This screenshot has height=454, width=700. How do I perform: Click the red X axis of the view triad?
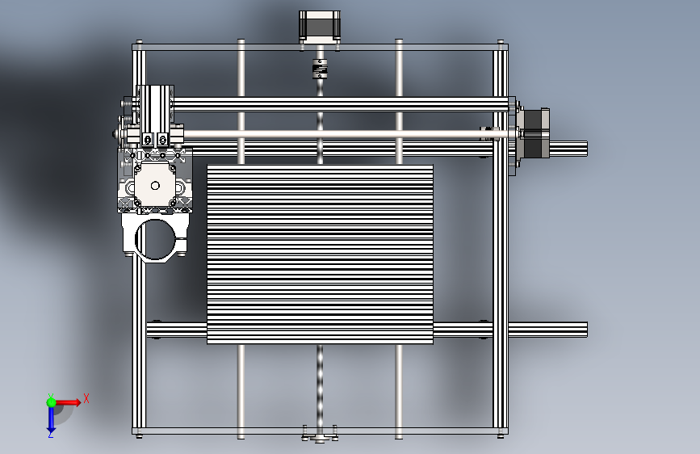coord(68,402)
